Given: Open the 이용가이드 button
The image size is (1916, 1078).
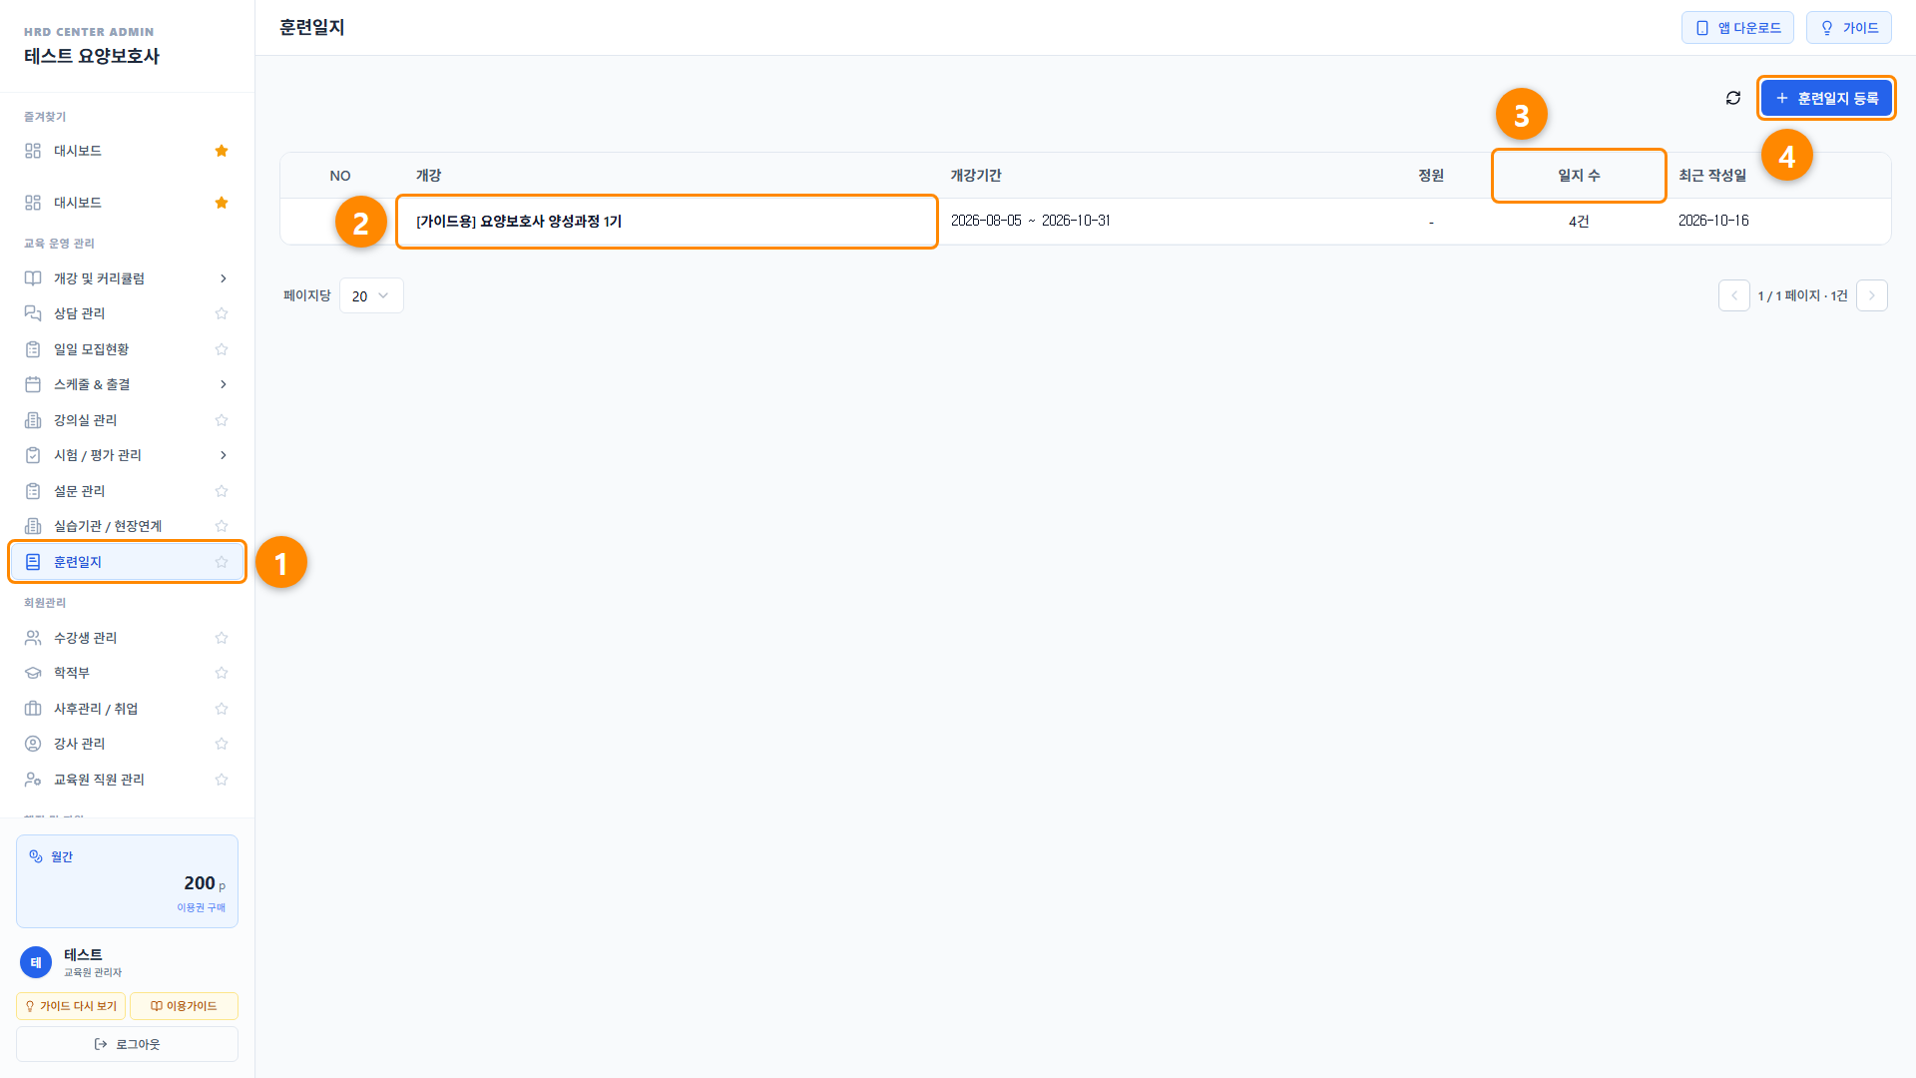Looking at the screenshot, I should pyautogui.click(x=184, y=1006).
